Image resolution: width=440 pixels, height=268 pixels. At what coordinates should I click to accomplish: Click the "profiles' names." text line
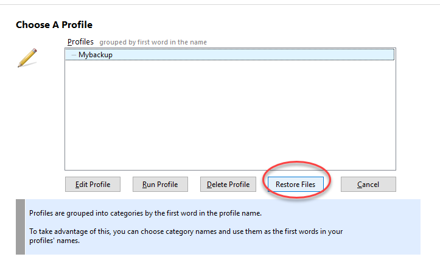[x=54, y=241]
